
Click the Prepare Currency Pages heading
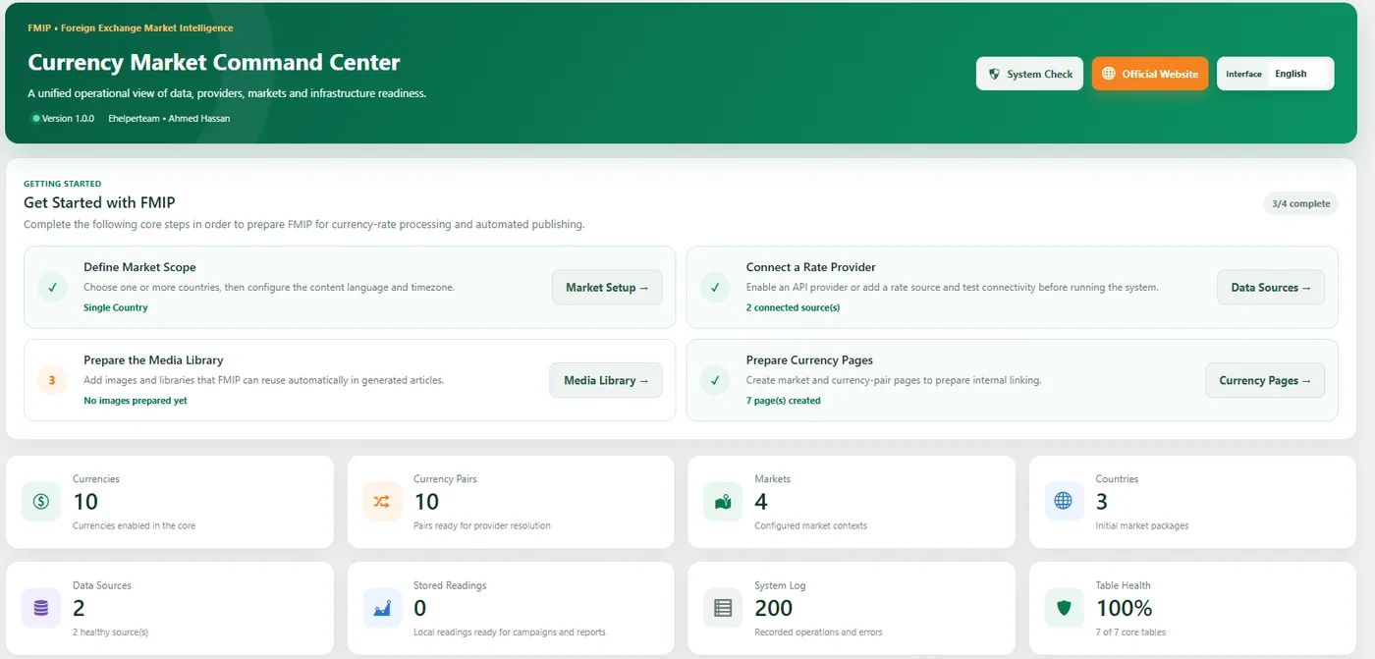(x=809, y=360)
